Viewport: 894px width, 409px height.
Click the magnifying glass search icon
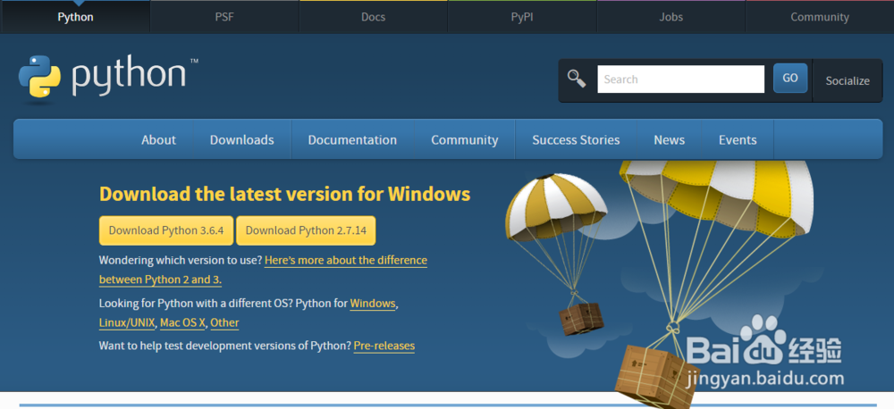577,79
